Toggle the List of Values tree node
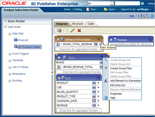The image size is (155, 117). 10,67
